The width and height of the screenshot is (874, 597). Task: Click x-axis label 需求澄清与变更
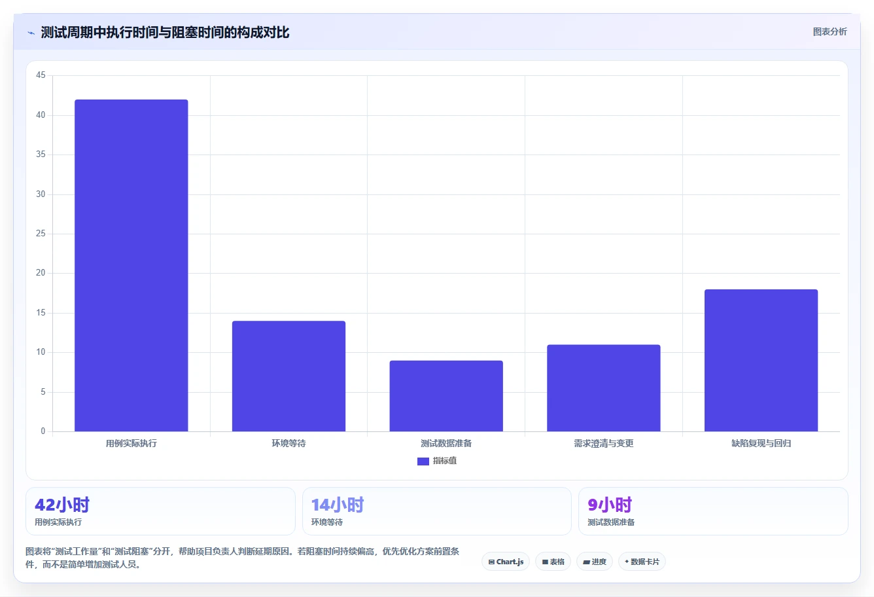point(604,443)
